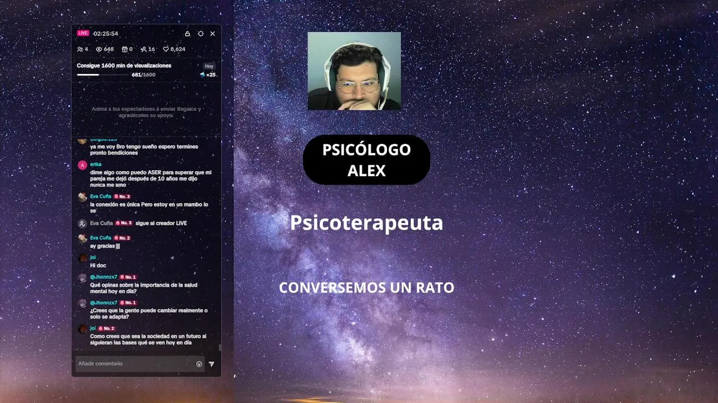Click Eva Cuña's avatar beside la conexión message
The width and height of the screenshot is (718, 403).
pyautogui.click(x=82, y=197)
